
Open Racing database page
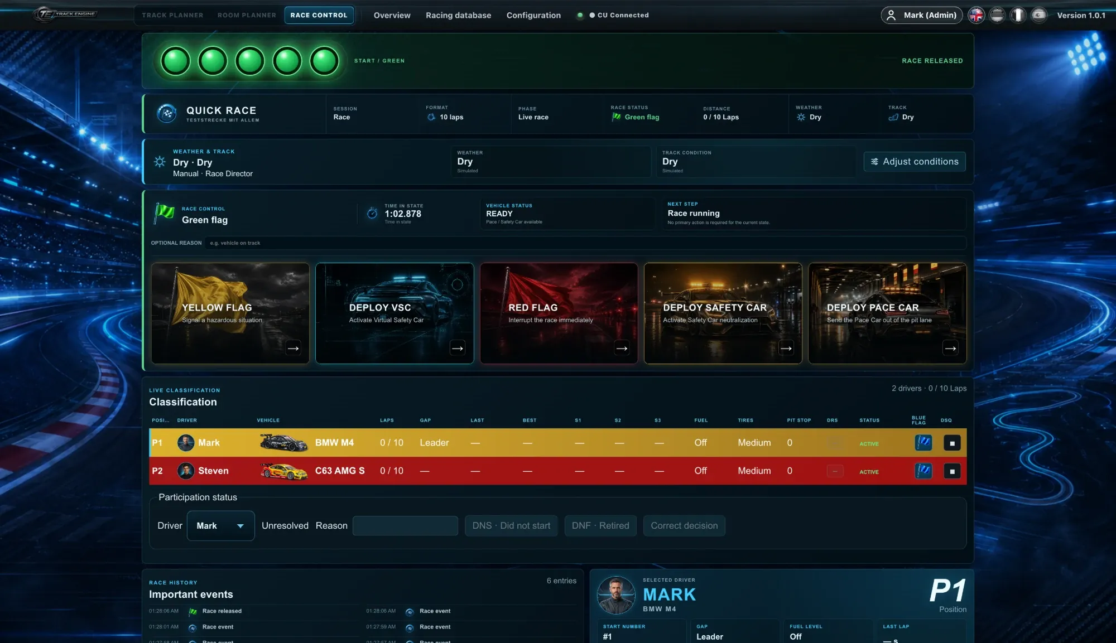[x=458, y=15]
